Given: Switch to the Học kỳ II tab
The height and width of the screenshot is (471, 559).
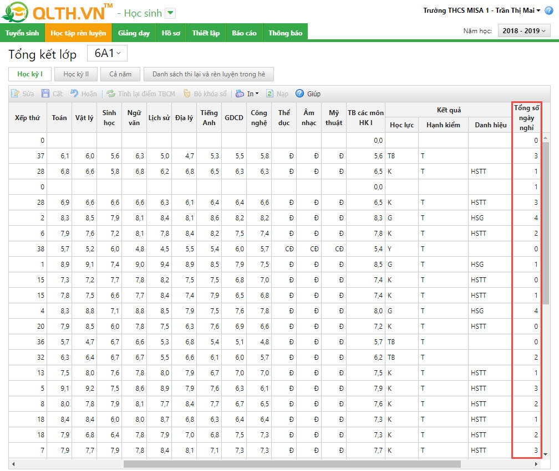Looking at the screenshot, I should point(76,74).
